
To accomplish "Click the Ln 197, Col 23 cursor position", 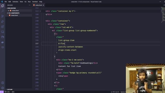I will pyautogui.click(x=115, y=92).
